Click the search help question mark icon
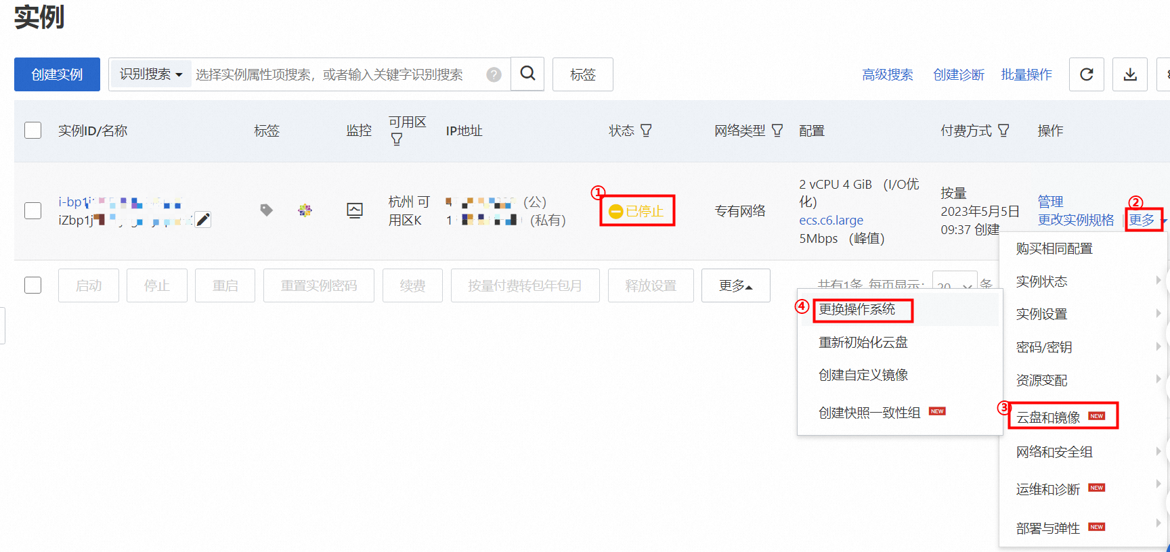Screen dimensions: 1170x552 pos(494,74)
